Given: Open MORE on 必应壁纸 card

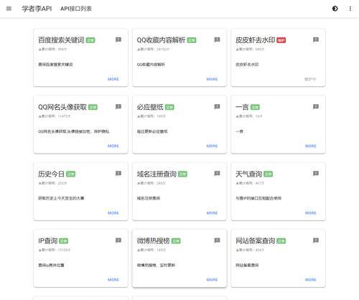Looking at the screenshot, I should 212,146.
